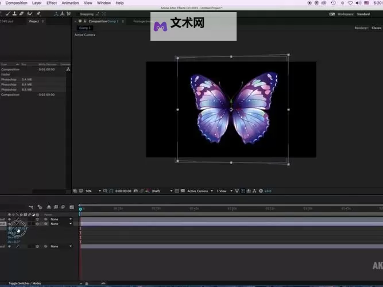The width and height of the screenshot is (383, 287).
Task: Click Toggle Switches / Modes
Action: point(25,284)
